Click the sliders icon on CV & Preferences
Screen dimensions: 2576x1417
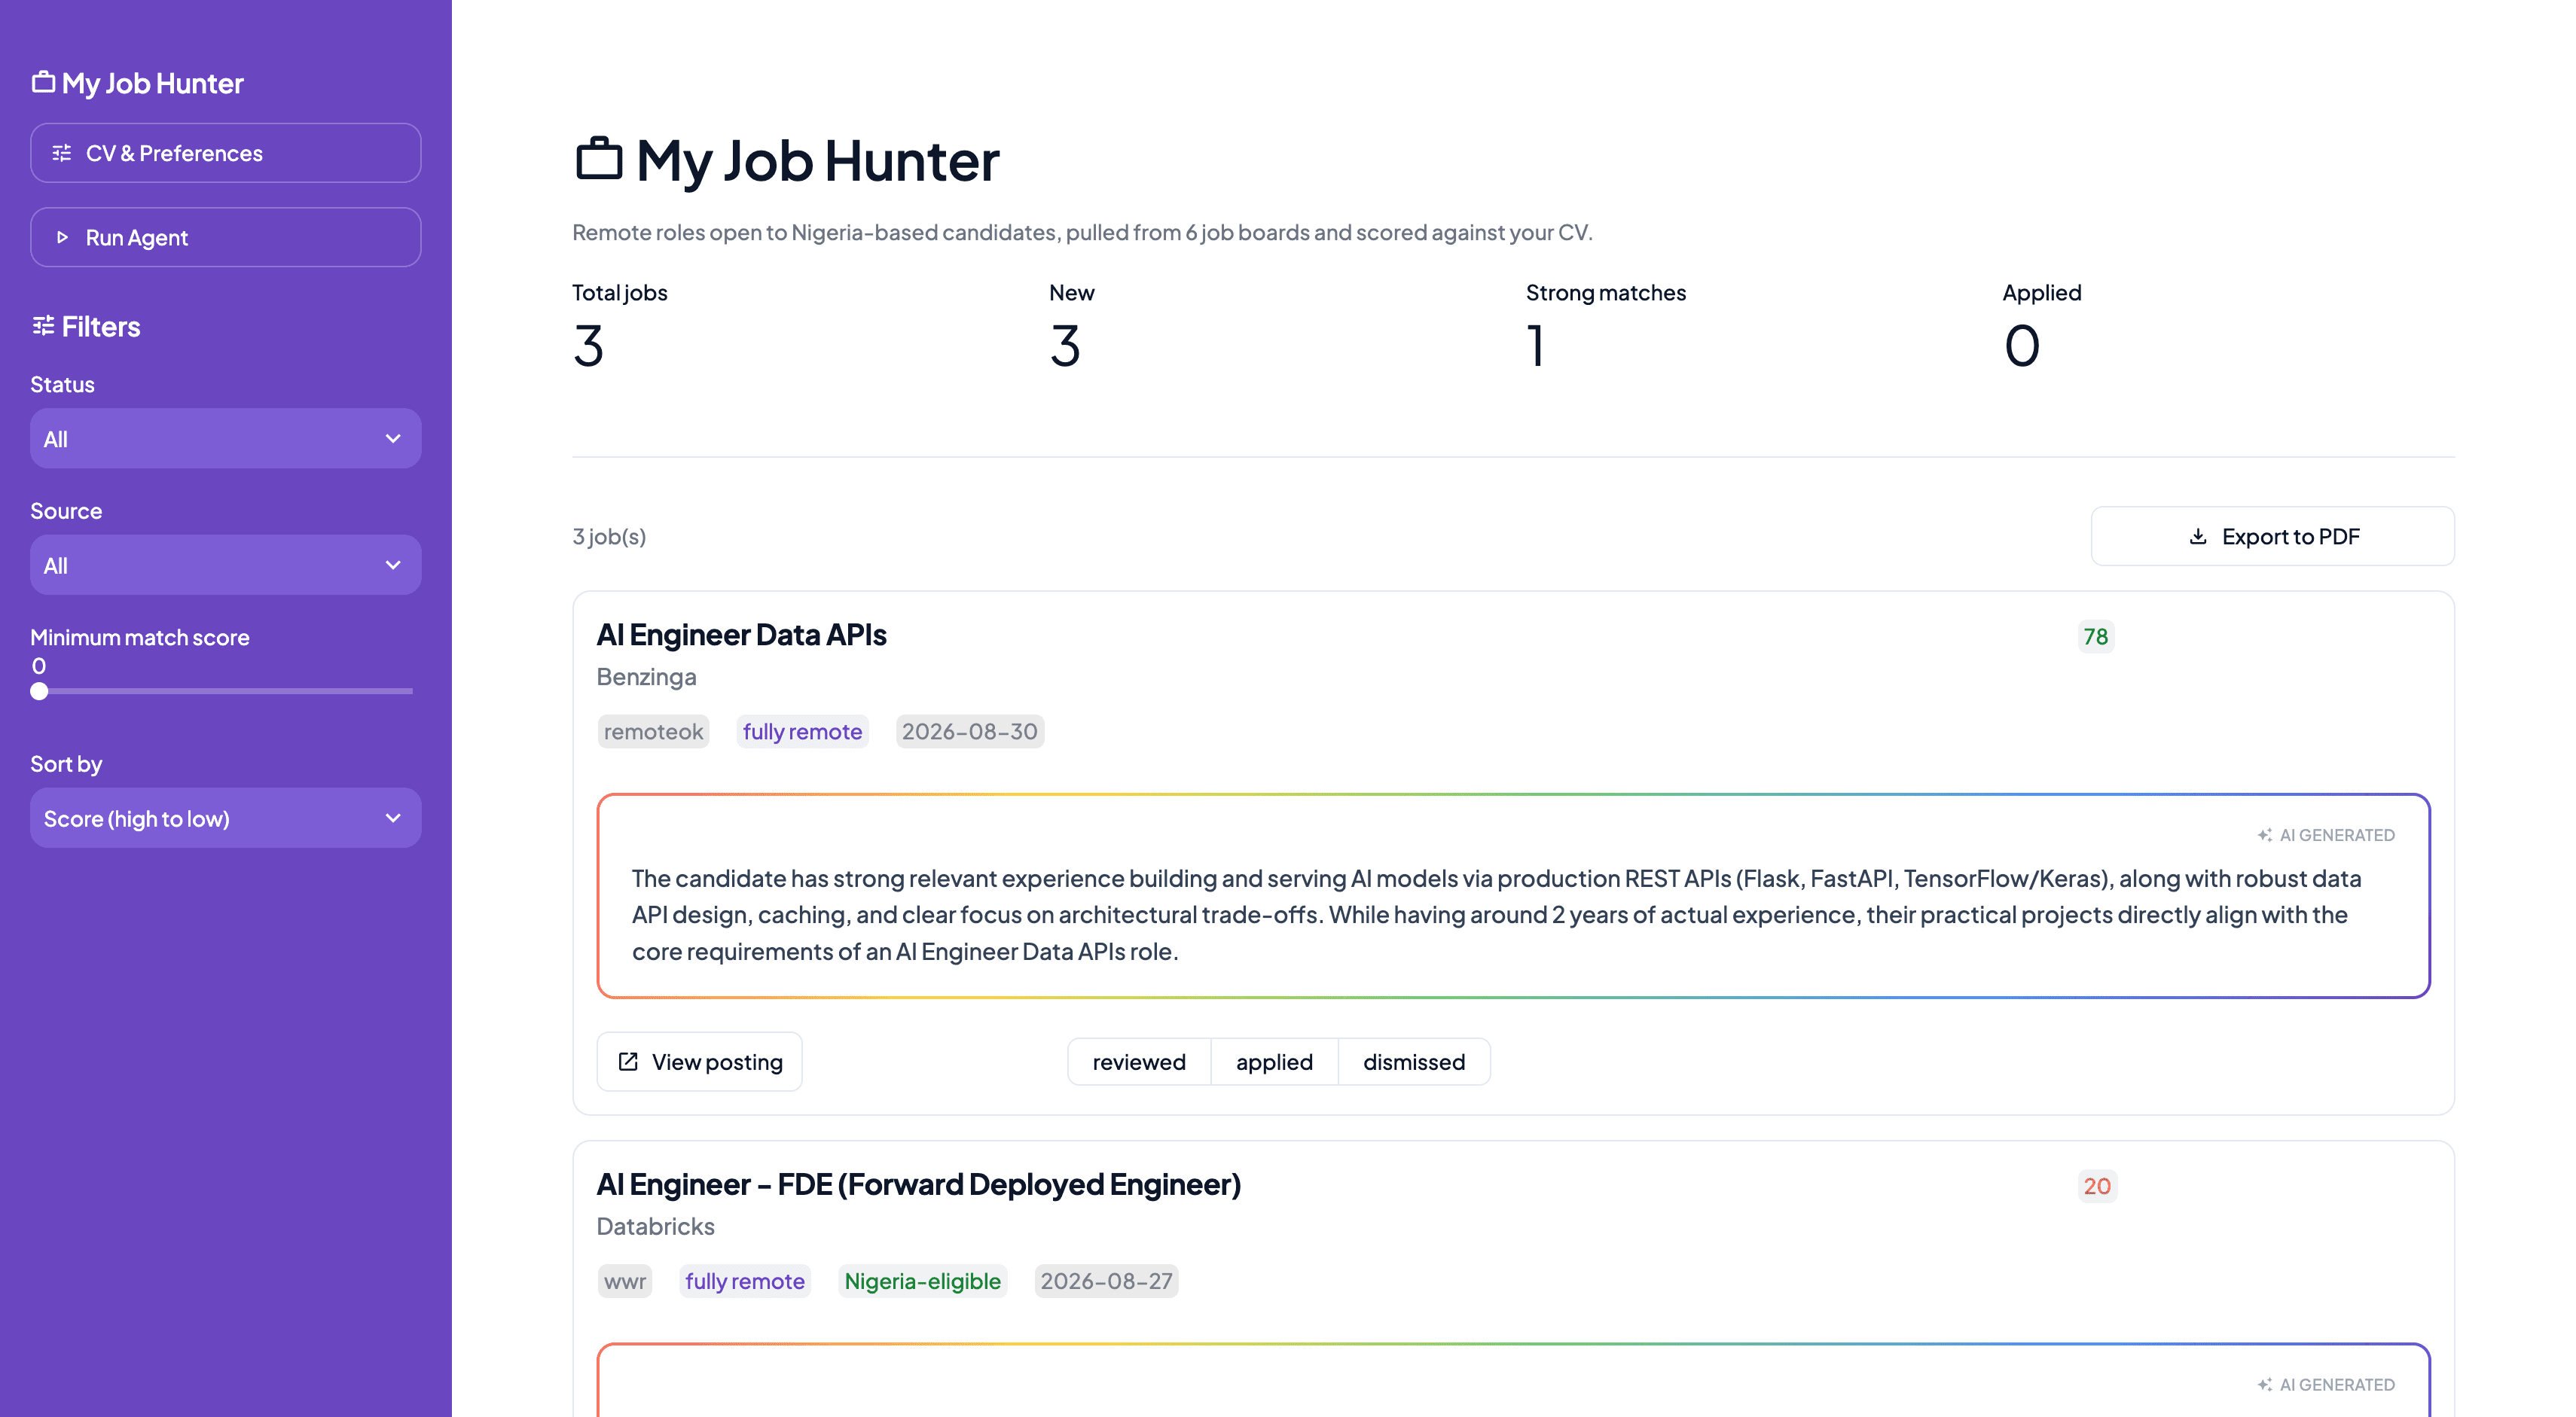click(x=62, y=153)
